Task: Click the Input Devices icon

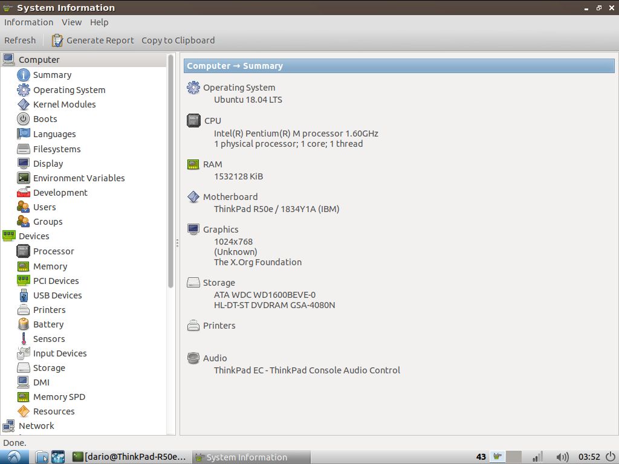Action: click(x=24, y=353)
